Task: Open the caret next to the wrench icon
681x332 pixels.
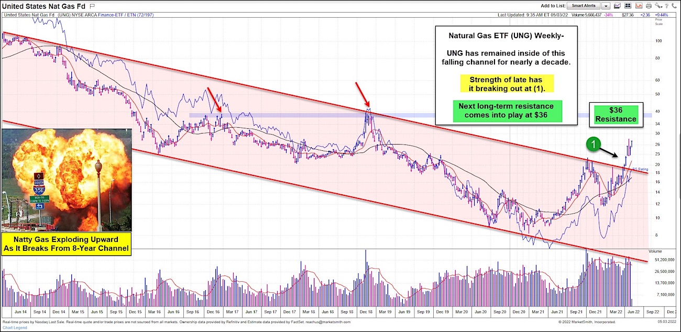Action: [x=662, y=7]
